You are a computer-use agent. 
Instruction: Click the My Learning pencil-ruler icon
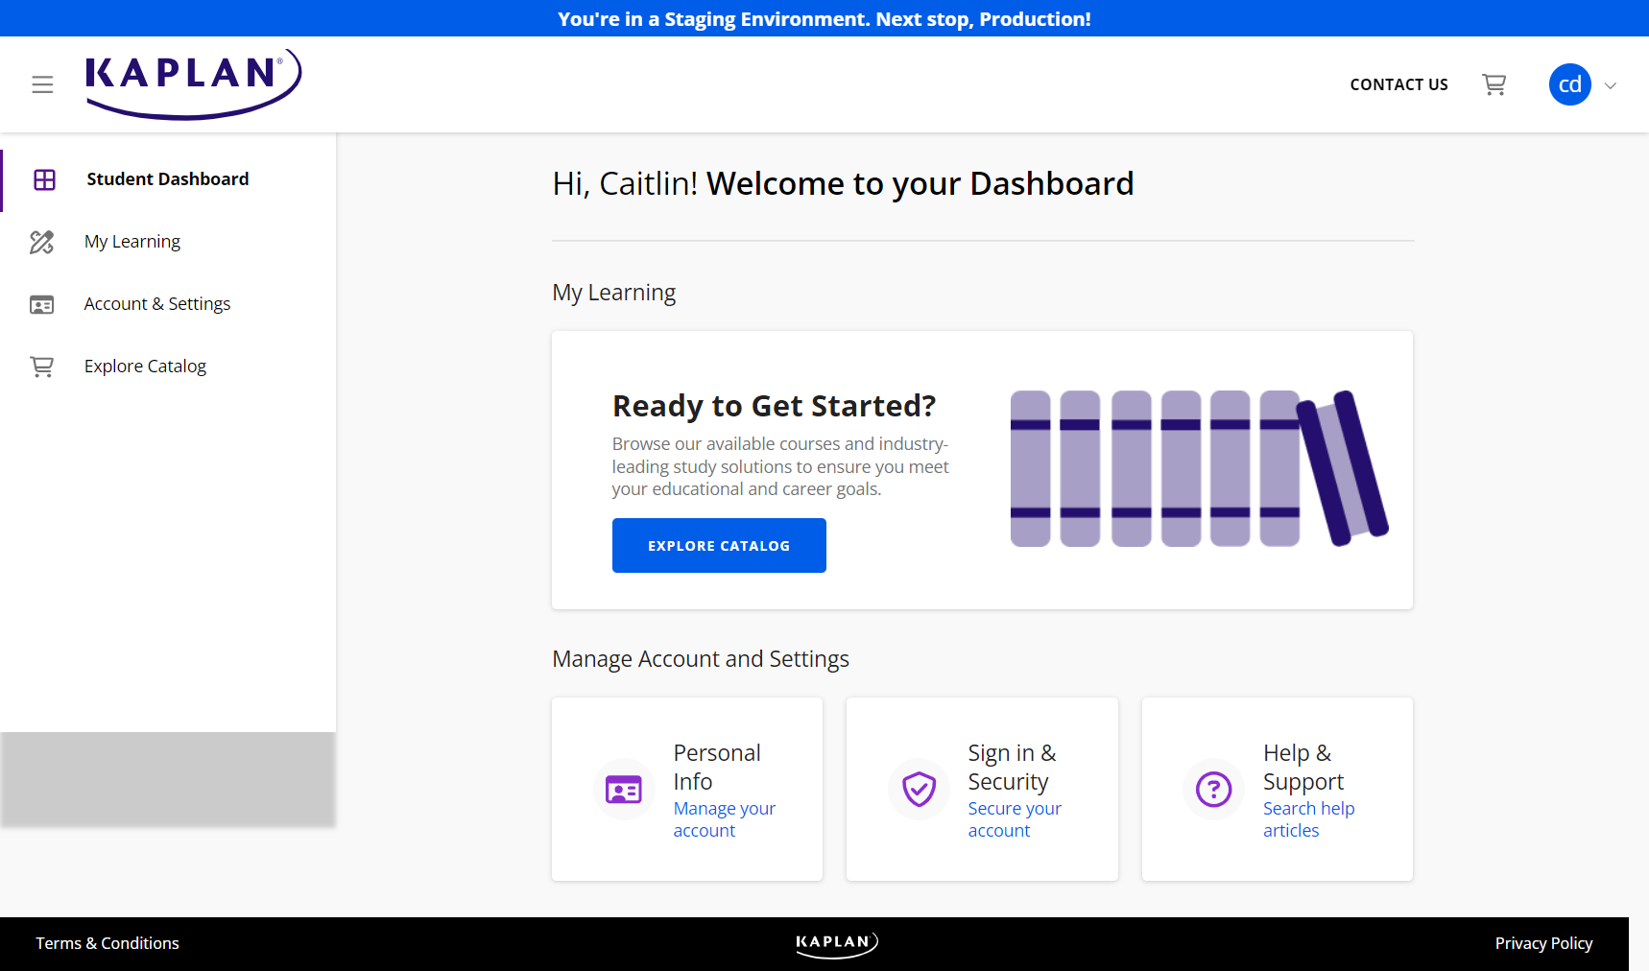pyautogui.click(x=42, y=242)
